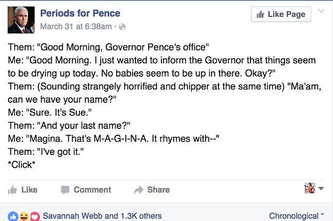
Task: Click the Like Page button
Action: (x=281, y=14)
